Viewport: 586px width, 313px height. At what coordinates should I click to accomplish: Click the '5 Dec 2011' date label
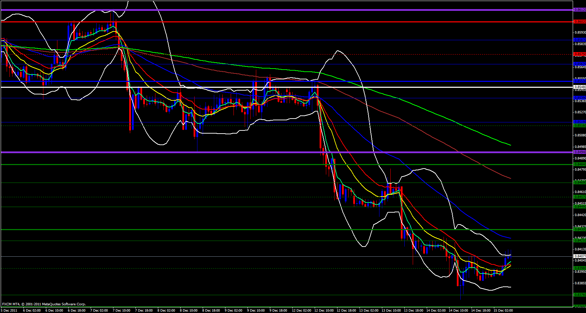tap(9, 310)
